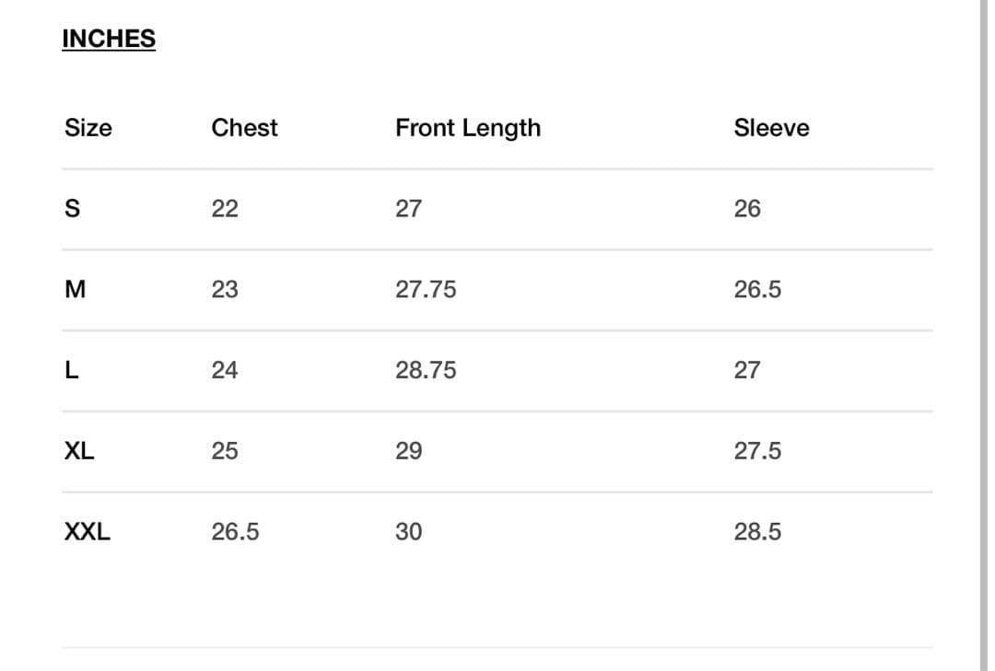
Task: Click the sleeve value 26.5 for M
Action: pyautogui.click(x=757, y=290)
